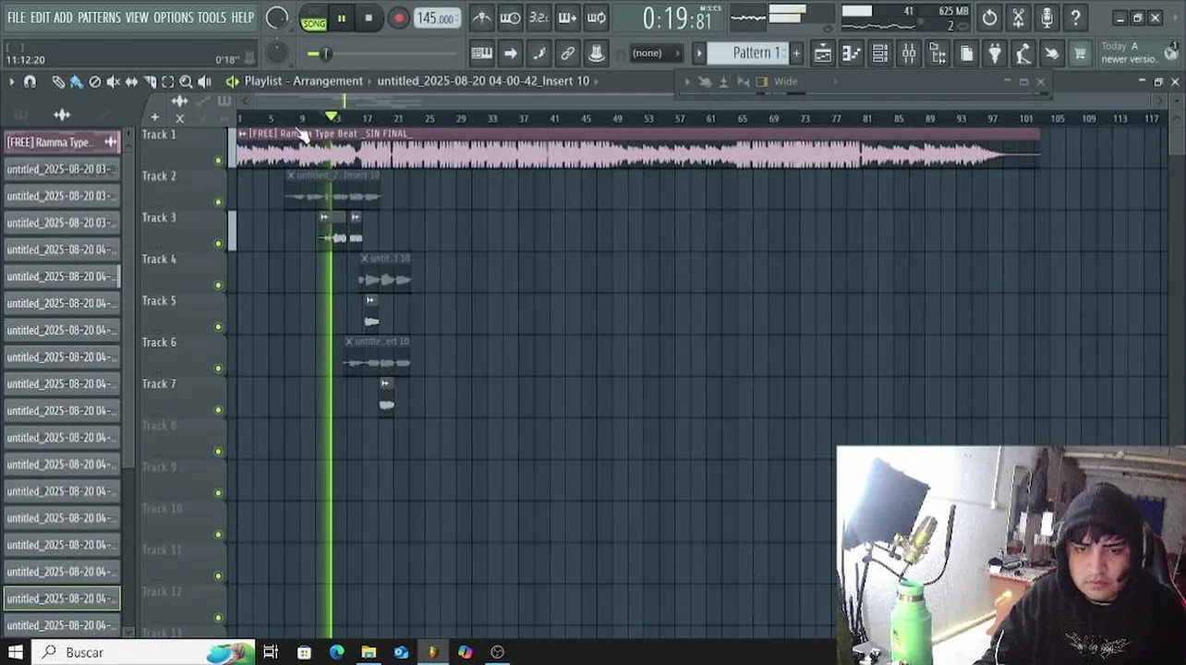The width and height of the screenshot is (1186, 665).
Task: Expand arrow after Playlist - Arrangement
Action: coord(370,81)
